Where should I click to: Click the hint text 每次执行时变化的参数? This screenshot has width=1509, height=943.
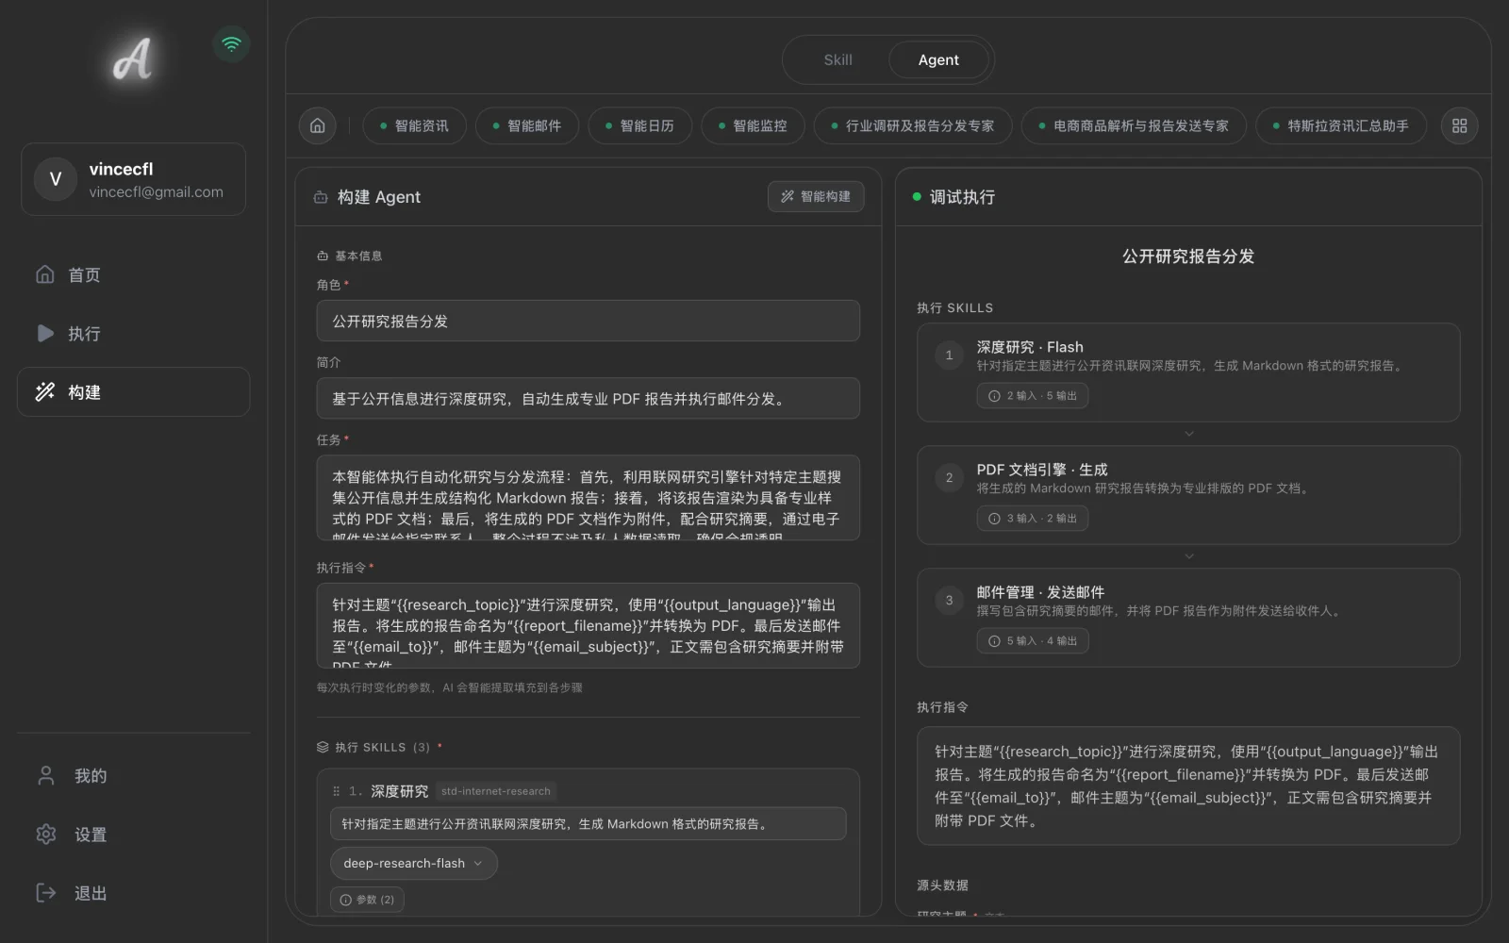point(449,687)
